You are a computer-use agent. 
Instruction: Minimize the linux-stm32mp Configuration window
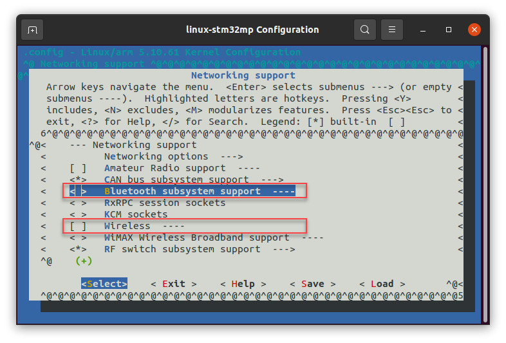[423, 30]
